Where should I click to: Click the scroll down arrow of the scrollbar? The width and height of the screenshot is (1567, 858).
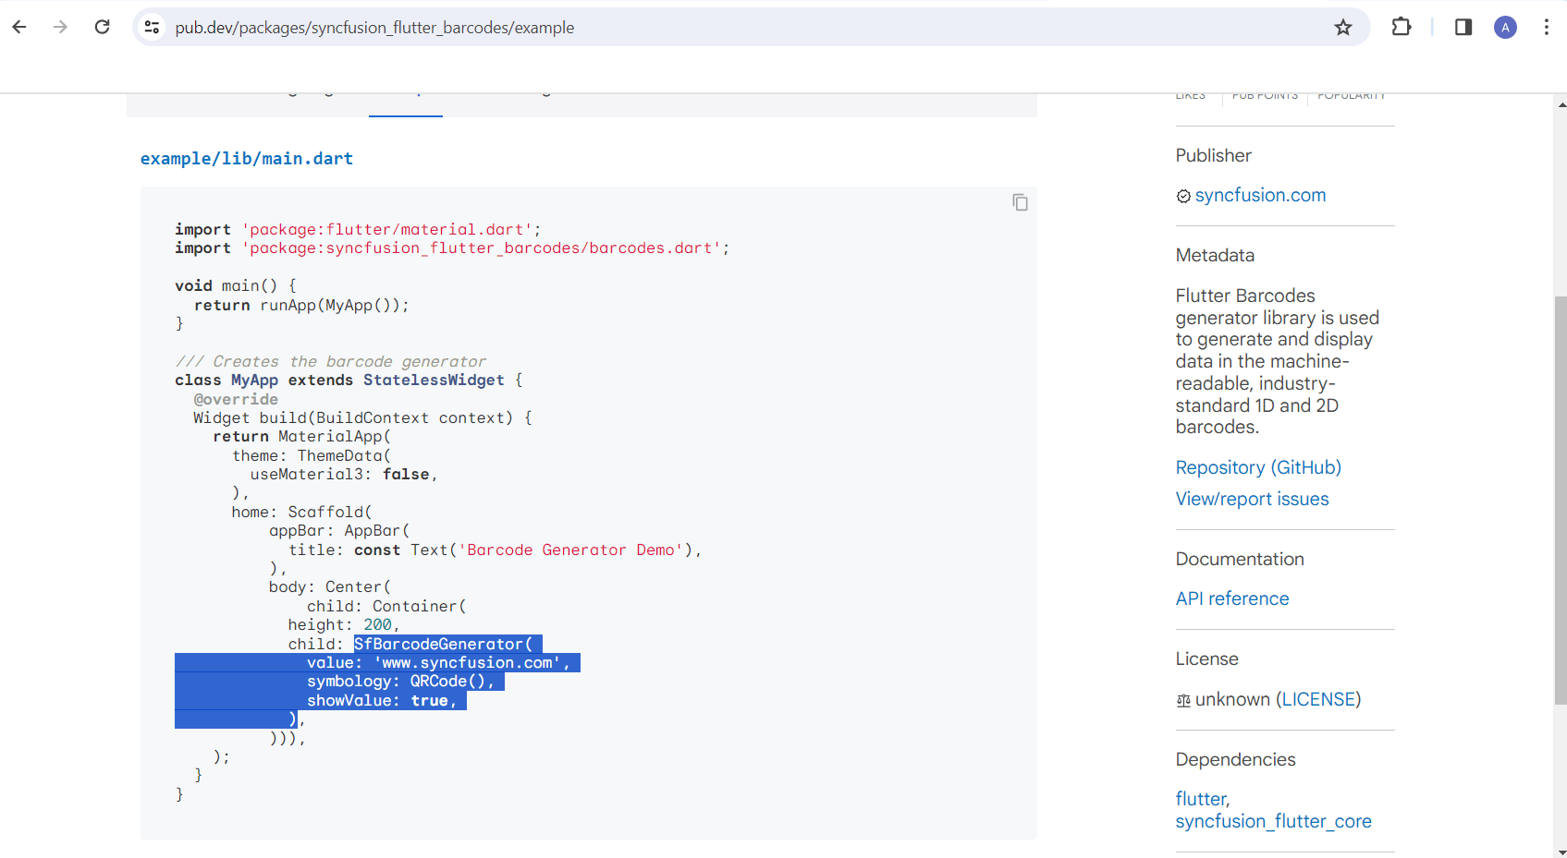pyautogui.click(x=1561, y=852)
